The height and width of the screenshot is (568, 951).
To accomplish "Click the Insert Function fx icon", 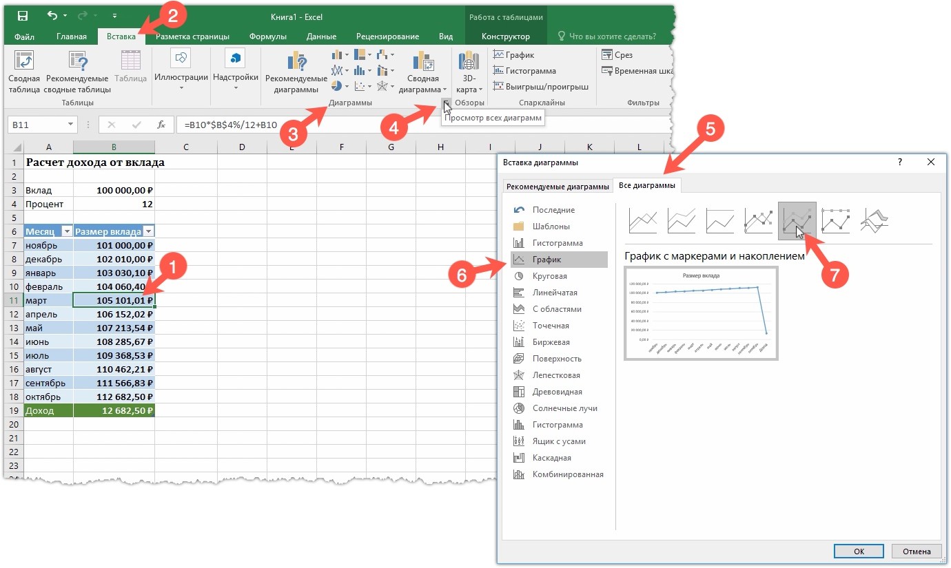I will point(161,125).
